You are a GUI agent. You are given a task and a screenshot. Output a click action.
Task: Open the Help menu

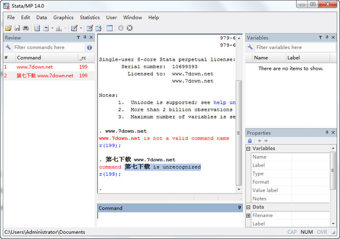pos(154,18)
